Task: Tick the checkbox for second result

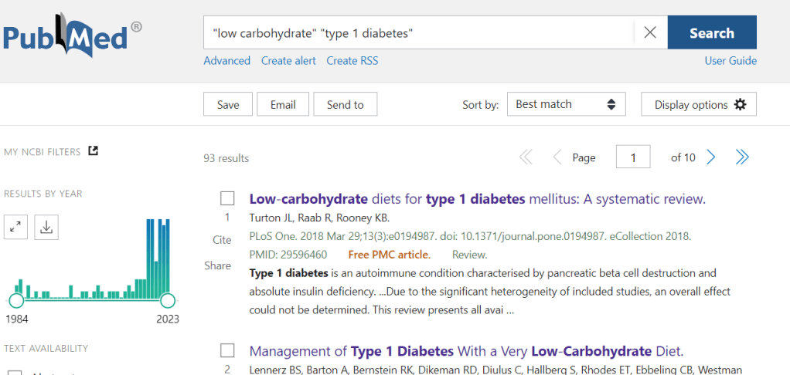Action: (227, 350)
